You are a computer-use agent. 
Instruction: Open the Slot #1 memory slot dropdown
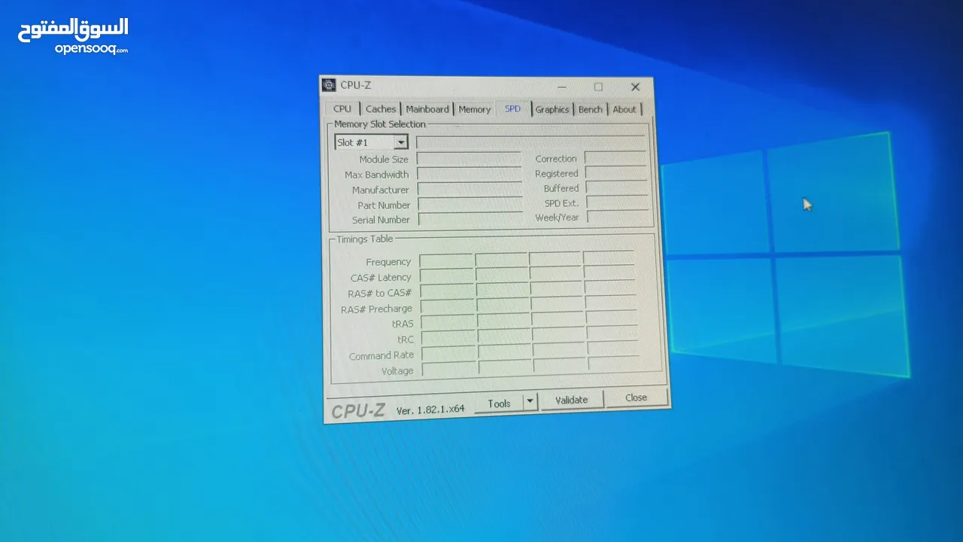400,142
